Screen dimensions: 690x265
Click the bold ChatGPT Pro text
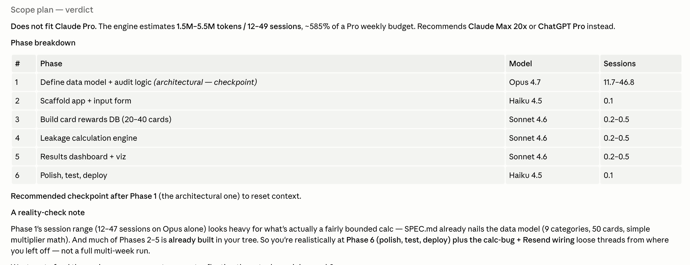tap(561, 26)
